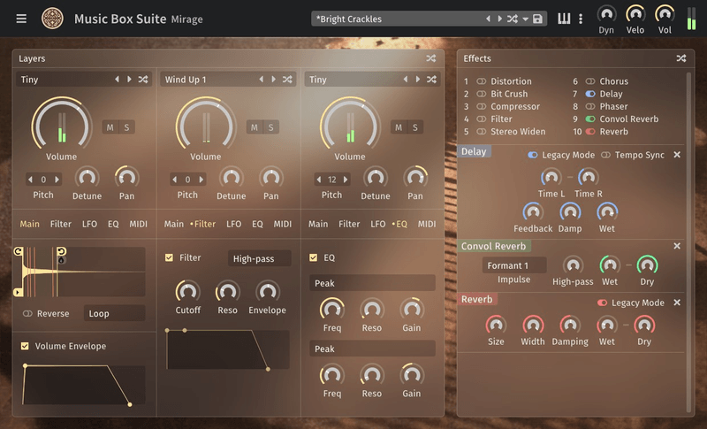707x429 pixels.
Task: Enable the Bit Crush effect
Action: pyautogui.click(x=482, y=94)
